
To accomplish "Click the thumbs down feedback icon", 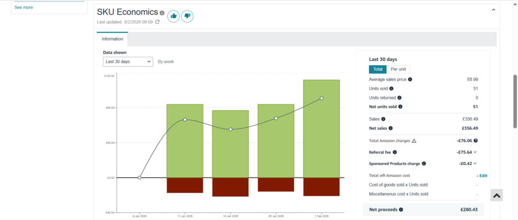I will [x=187, y=16].
